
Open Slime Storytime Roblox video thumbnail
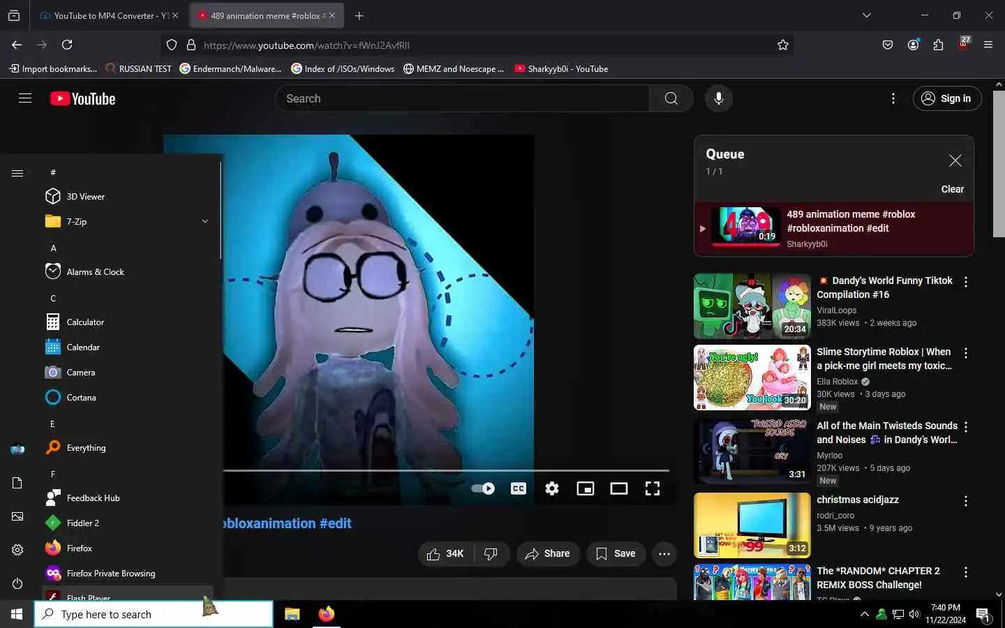coord(752,377)
